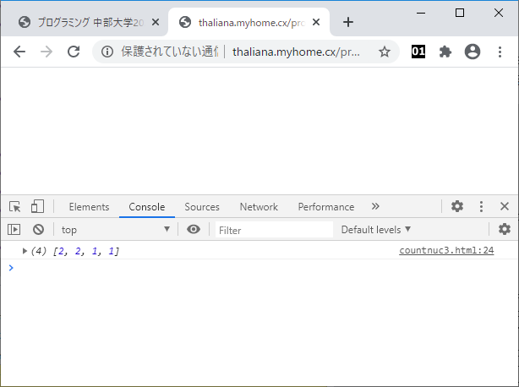Show the console sidebar panel
519x387 pixels.
coord(14,229)
